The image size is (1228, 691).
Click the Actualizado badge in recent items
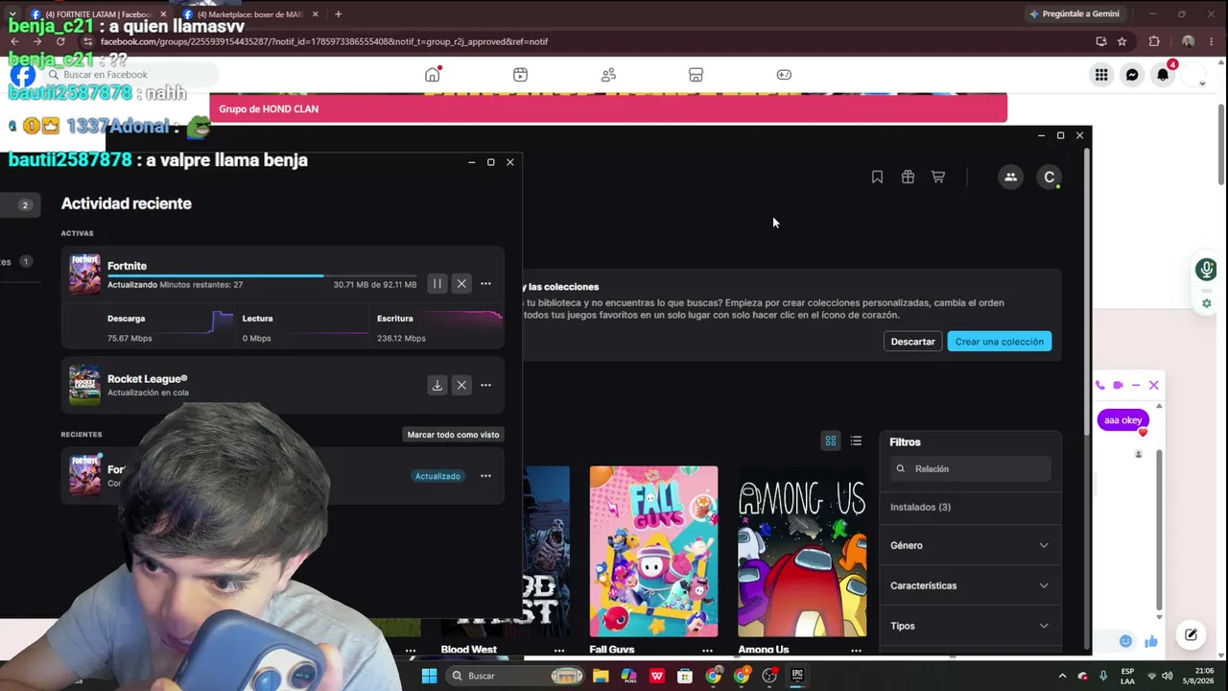pyautogui.click(x=437, y=476)
